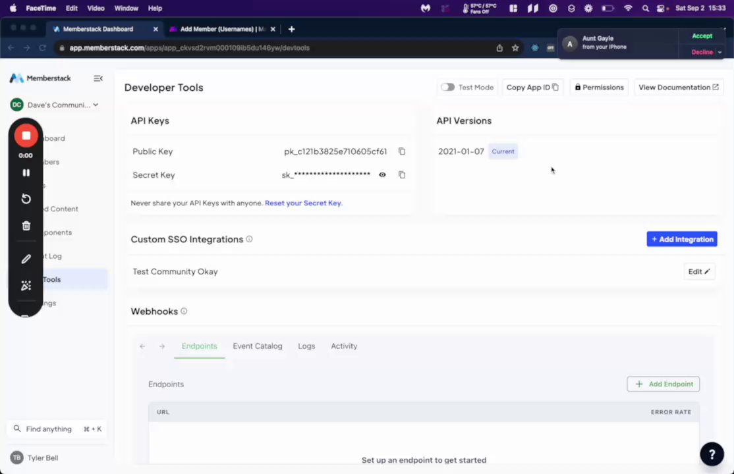Viewport: 734px width, 474px height.
Task: Add a new webhook Endpoint
Action: click(x=663, y=384)
